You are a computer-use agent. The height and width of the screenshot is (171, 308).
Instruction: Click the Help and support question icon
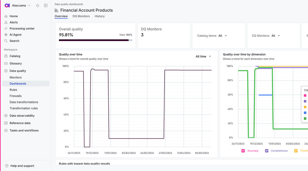(7, 166)
